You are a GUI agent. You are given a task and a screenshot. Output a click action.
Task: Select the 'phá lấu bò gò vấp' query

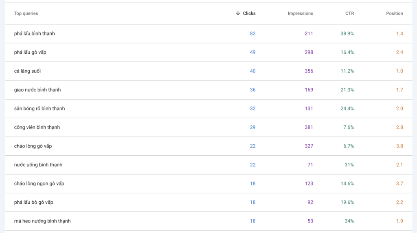point(34,202)
